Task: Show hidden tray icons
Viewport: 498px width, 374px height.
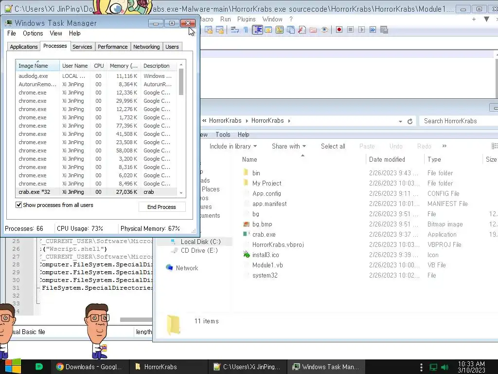Action: [x=421, y=367]
